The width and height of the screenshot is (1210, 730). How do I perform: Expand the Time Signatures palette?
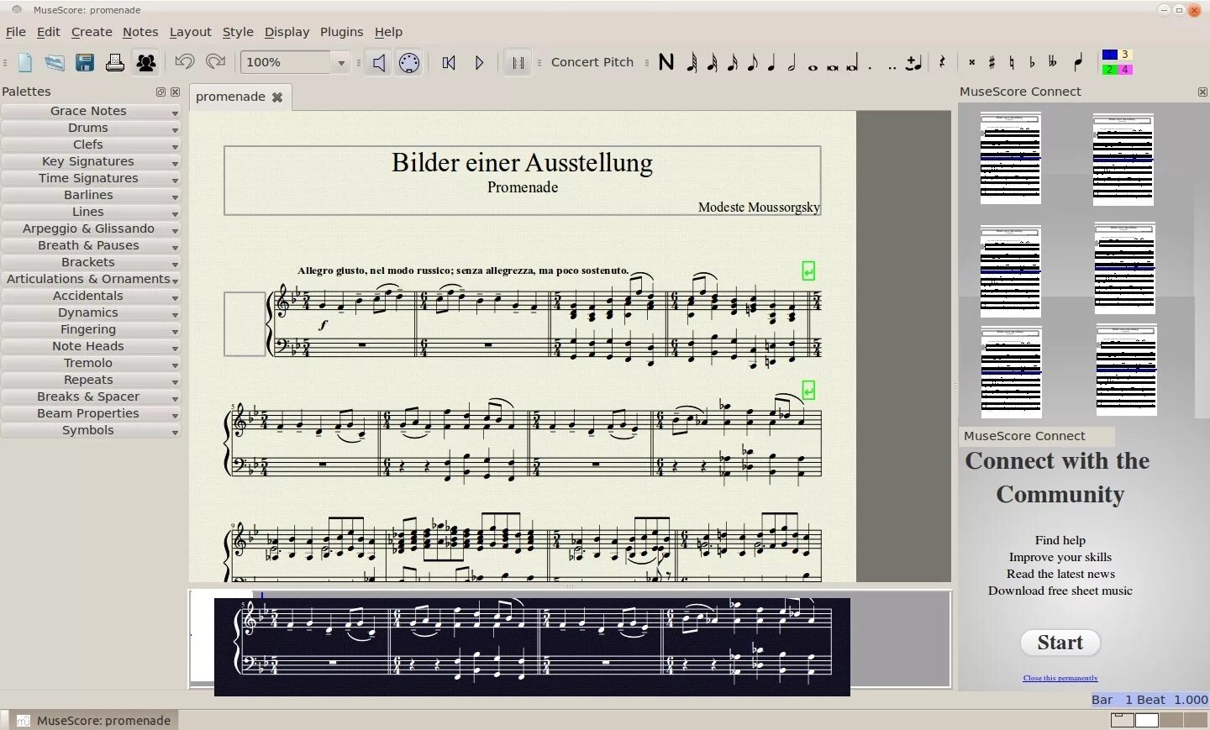[91, 178]
